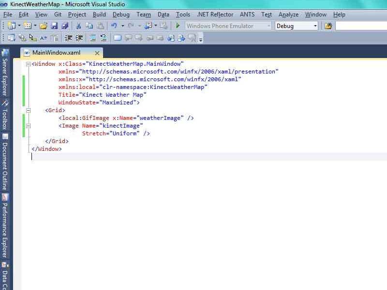Open the View menu
387x290 pixels.
(41, 14)
